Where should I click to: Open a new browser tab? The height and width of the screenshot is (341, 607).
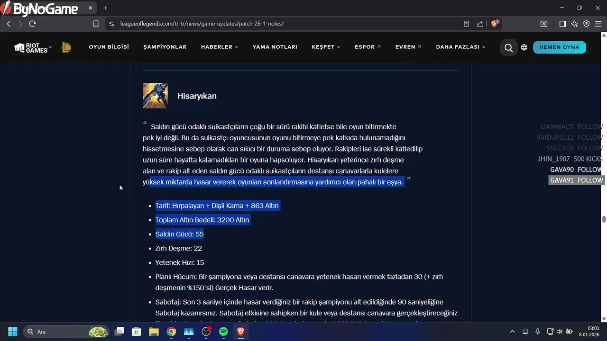point(105,8)
